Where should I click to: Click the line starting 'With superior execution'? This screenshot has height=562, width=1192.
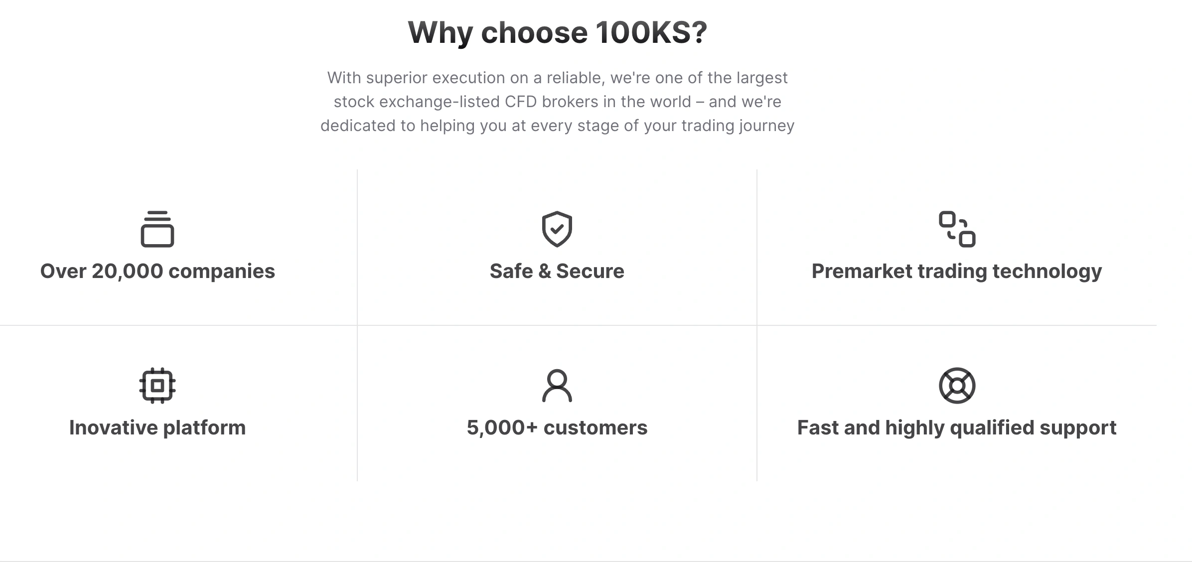(557, 78)
